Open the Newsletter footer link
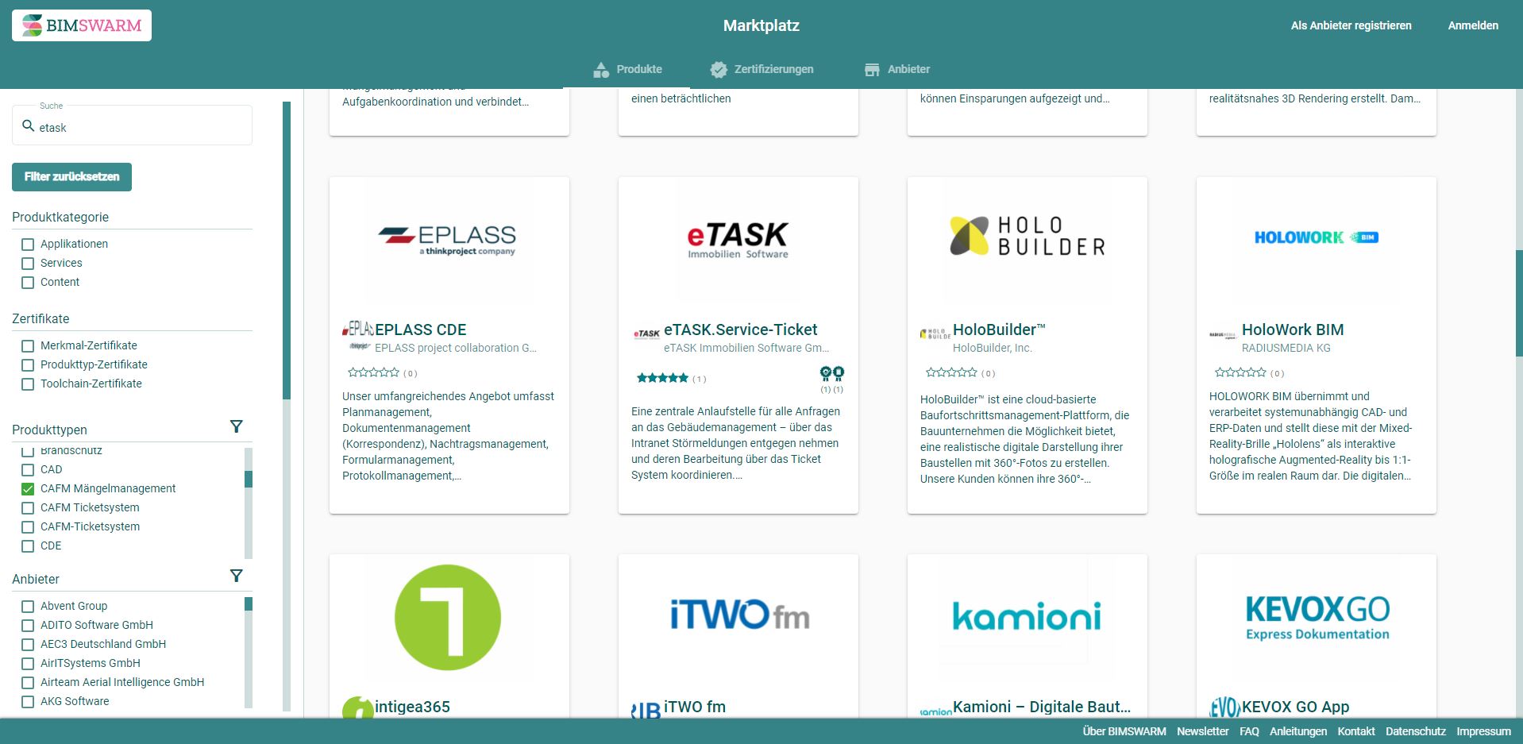Viewport: 1523px width, 744px height. click(x=1202, y=731)
